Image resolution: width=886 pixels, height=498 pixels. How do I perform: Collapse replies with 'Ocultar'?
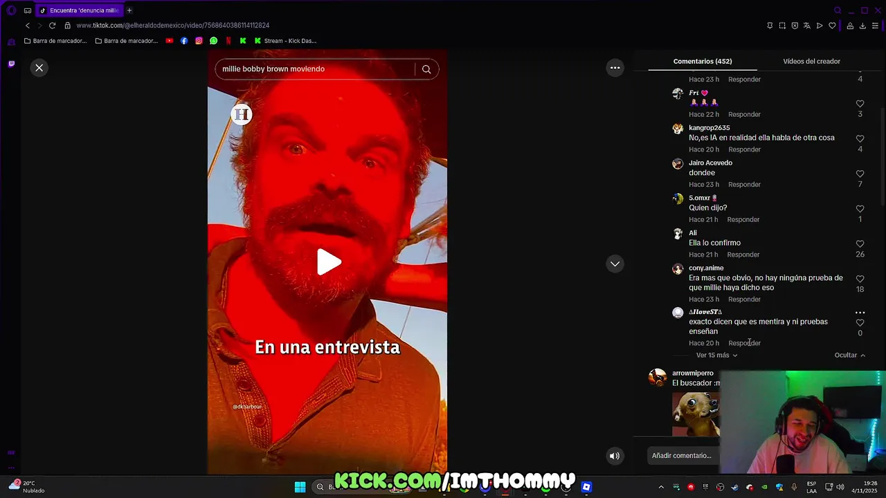[x=849, y=356]
